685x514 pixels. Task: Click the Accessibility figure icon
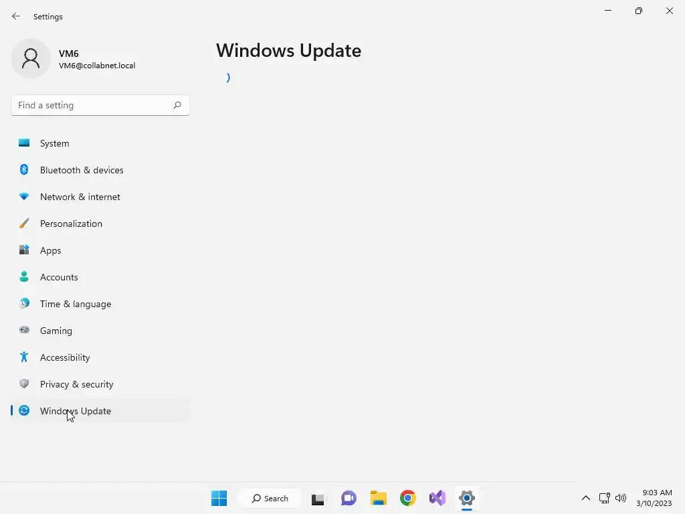click(24, 357)
